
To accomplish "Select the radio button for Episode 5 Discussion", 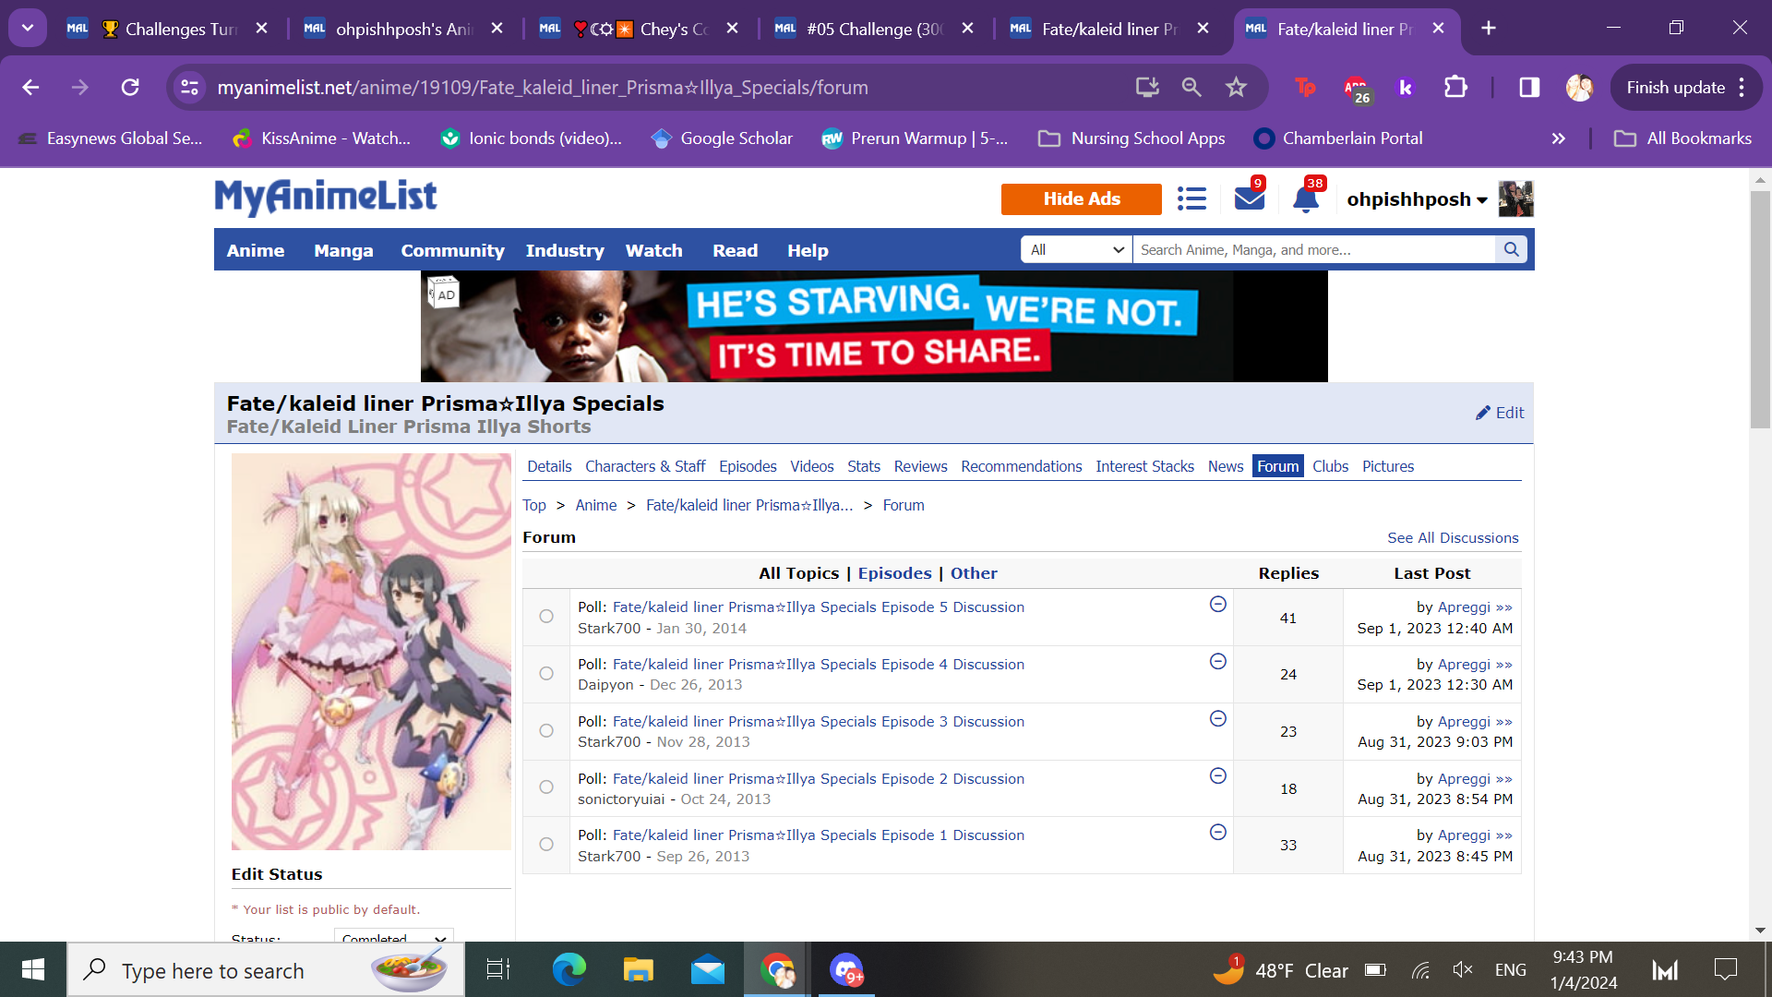I will (x=546, y=617).
